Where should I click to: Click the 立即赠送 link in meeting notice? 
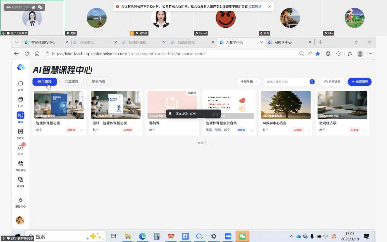(x=255, y=6)
